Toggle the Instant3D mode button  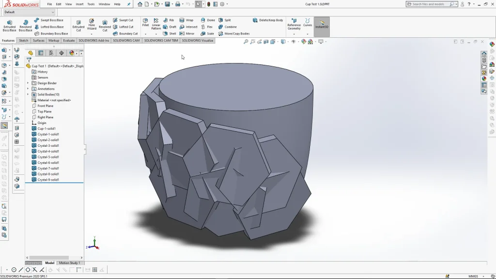click(x=322, y=25)
